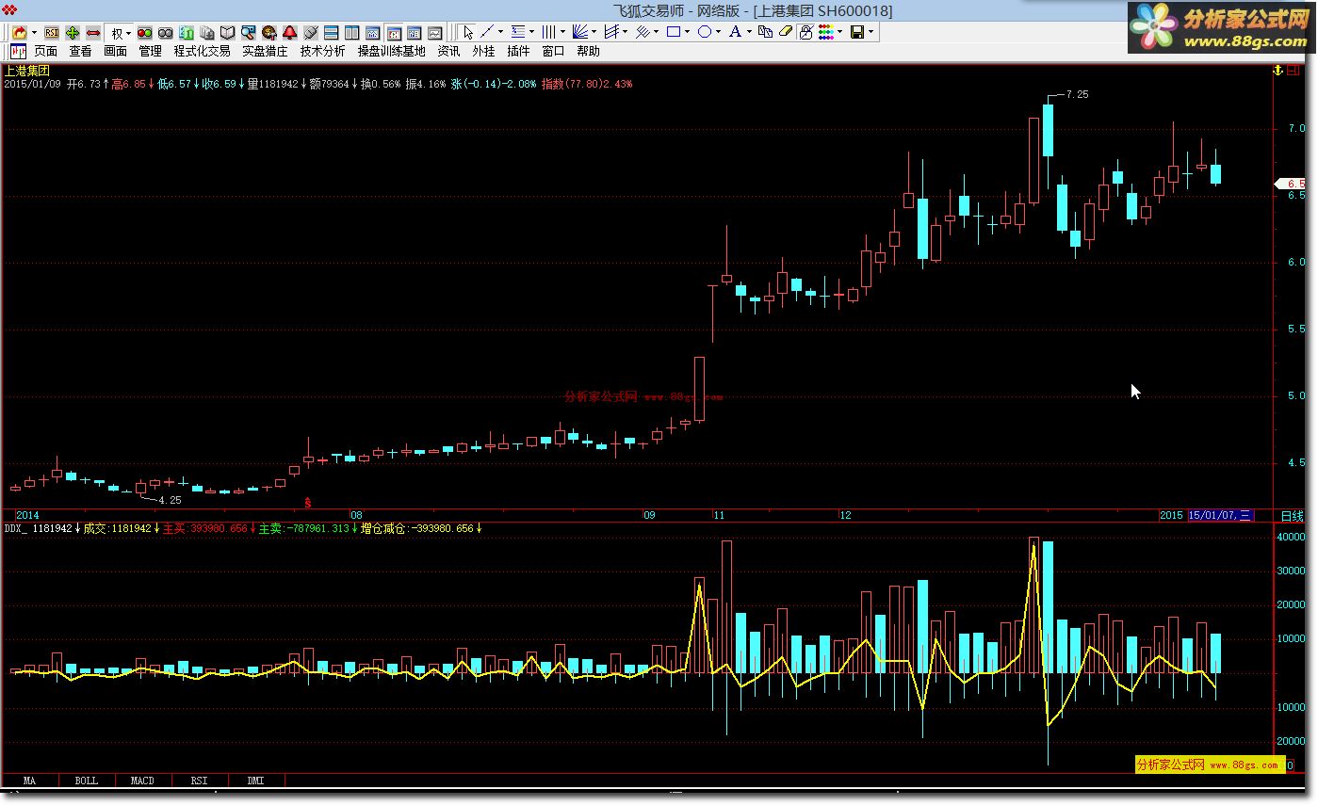The width and height of the screenshot is (1318, 805).
Task: Toggle the red box icon beside anchor
Action: 1293,71
